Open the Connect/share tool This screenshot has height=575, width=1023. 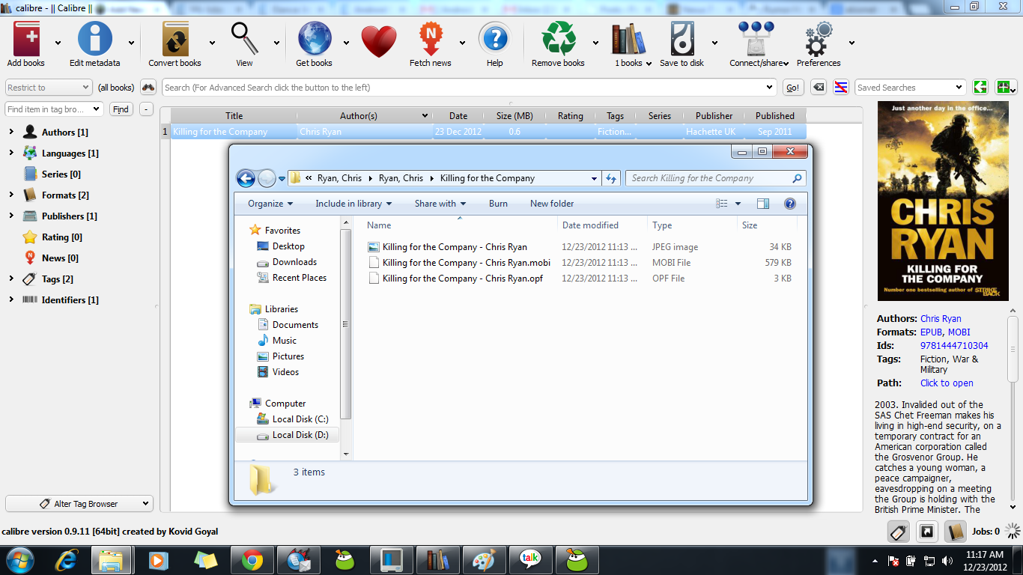756,37
